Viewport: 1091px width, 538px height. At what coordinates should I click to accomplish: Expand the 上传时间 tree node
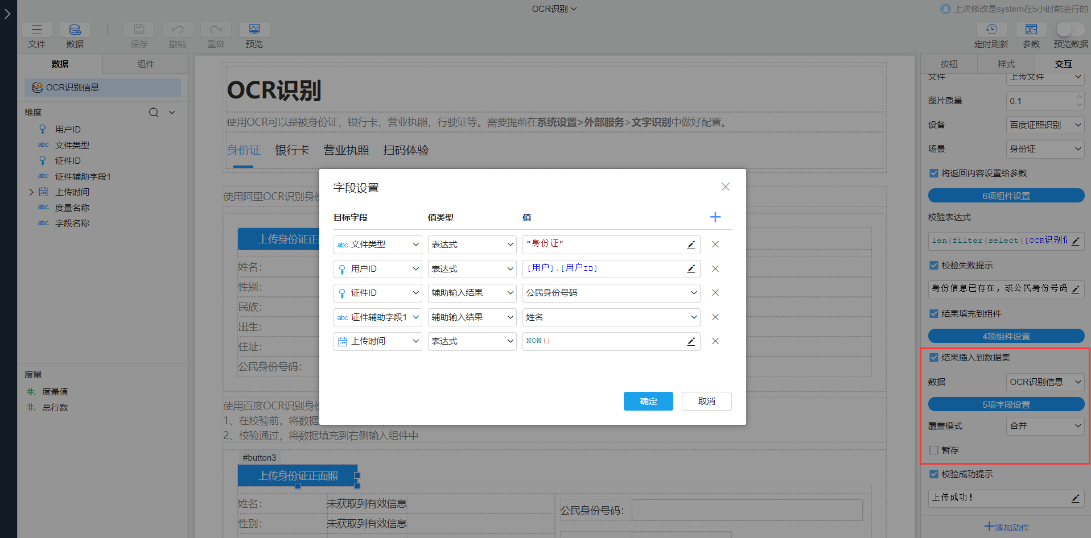31,192
